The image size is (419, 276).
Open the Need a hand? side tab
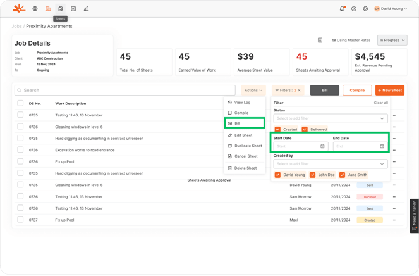click(x=414, y=215)
